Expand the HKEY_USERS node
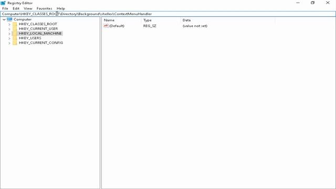Screen dimensions: 336x189 (x=9, y=38)
